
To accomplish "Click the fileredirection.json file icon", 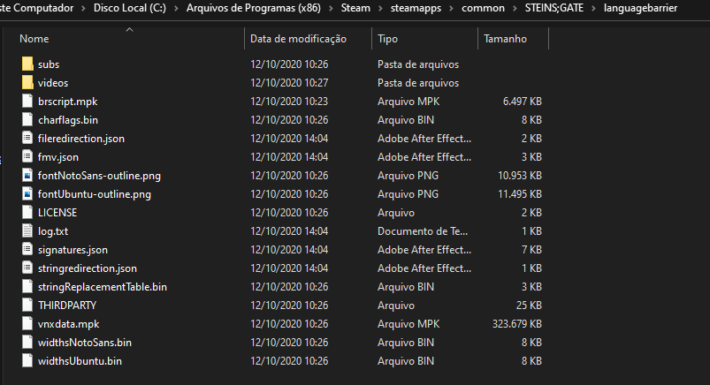I will coord(27,138).
